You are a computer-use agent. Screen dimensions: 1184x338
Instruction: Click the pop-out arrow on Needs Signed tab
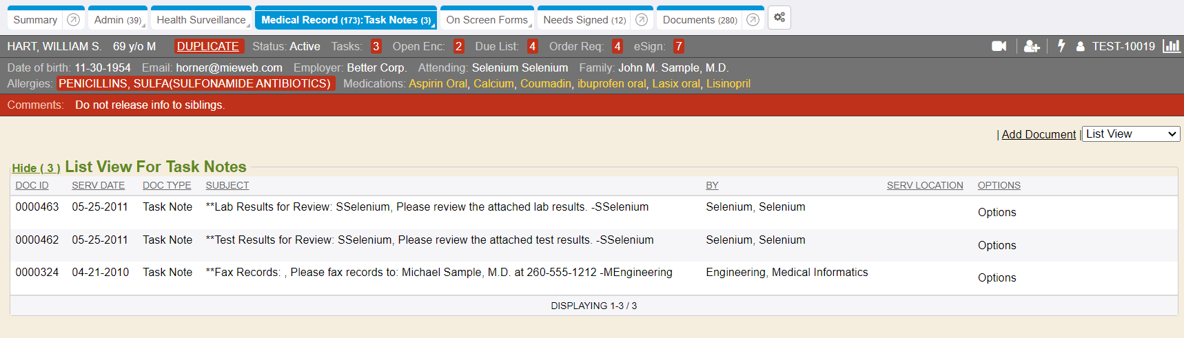(642, 20)
